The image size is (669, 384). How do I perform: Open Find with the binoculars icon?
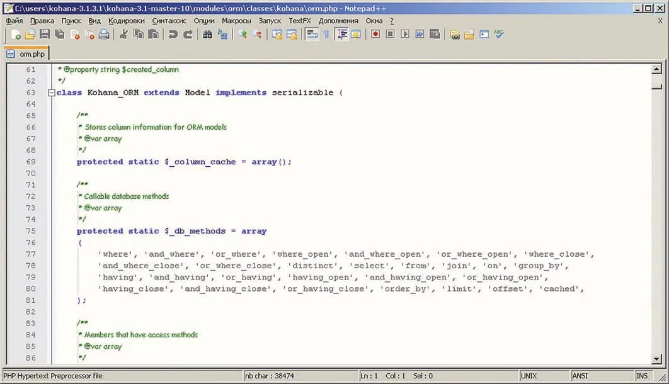pos(207,35)
